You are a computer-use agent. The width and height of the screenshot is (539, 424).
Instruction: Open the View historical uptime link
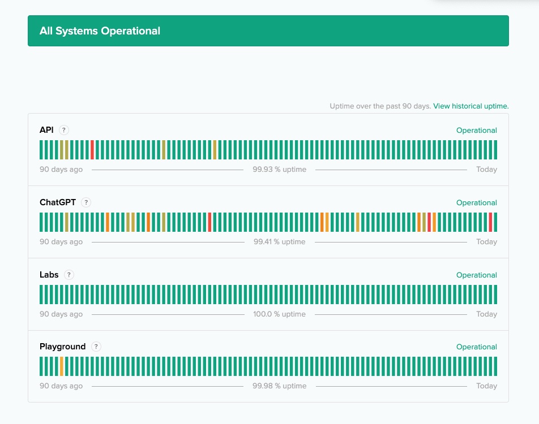tap(470, 106)
